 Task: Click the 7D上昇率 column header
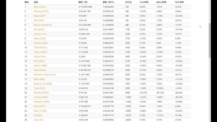pos(179,2)
